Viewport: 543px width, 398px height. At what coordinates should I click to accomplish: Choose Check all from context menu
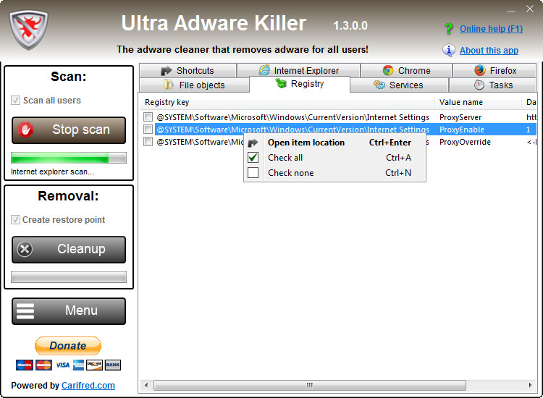(334, 158)
